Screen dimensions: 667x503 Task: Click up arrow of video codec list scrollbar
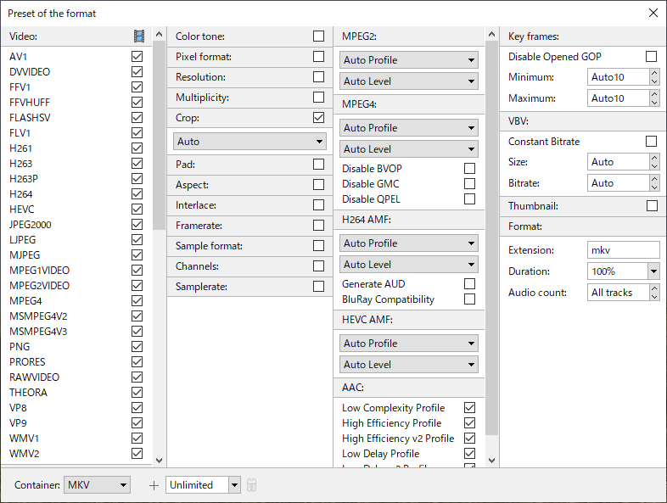click(159, 35)
